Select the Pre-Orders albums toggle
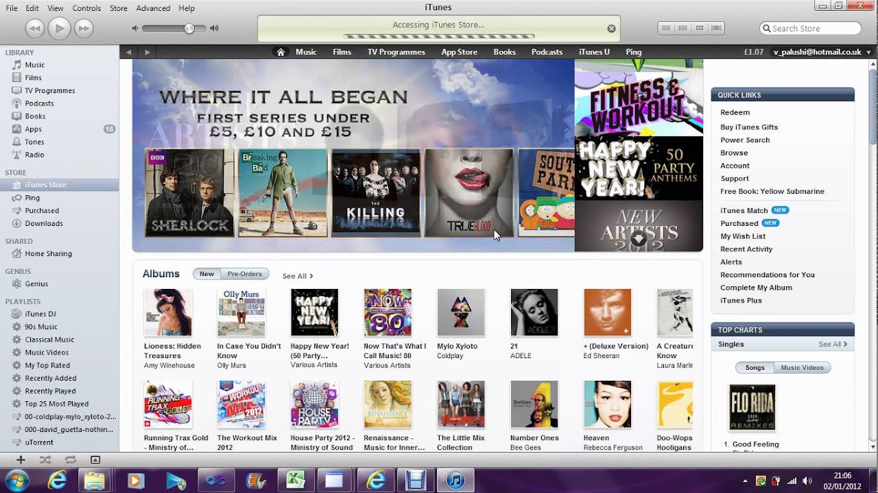878x493 pixels. click(x=245, y=274)
